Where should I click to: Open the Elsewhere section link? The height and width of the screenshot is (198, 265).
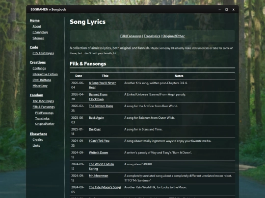(x=38, y=134)
